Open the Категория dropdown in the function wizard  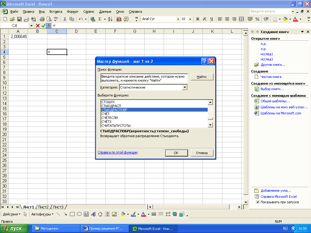(x=185, y=87)
